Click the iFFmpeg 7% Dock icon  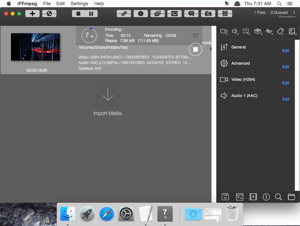coord(165,214)
